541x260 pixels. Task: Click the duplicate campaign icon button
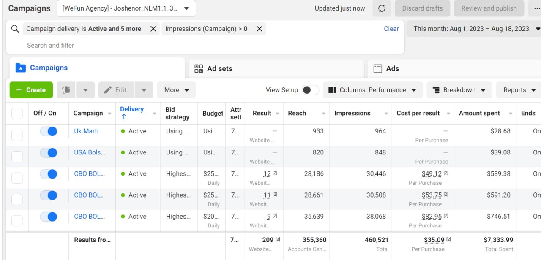(x=66, y=90)
